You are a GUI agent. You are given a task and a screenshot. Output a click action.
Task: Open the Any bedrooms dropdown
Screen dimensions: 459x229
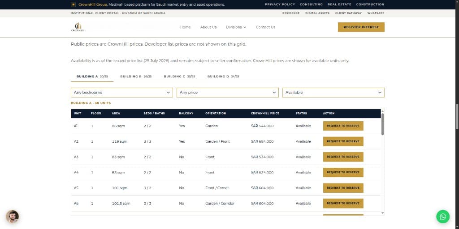pos(121,93)
